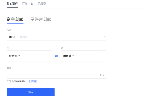
Task: Select the 资金划转 tab
Action: pos(15,20)
